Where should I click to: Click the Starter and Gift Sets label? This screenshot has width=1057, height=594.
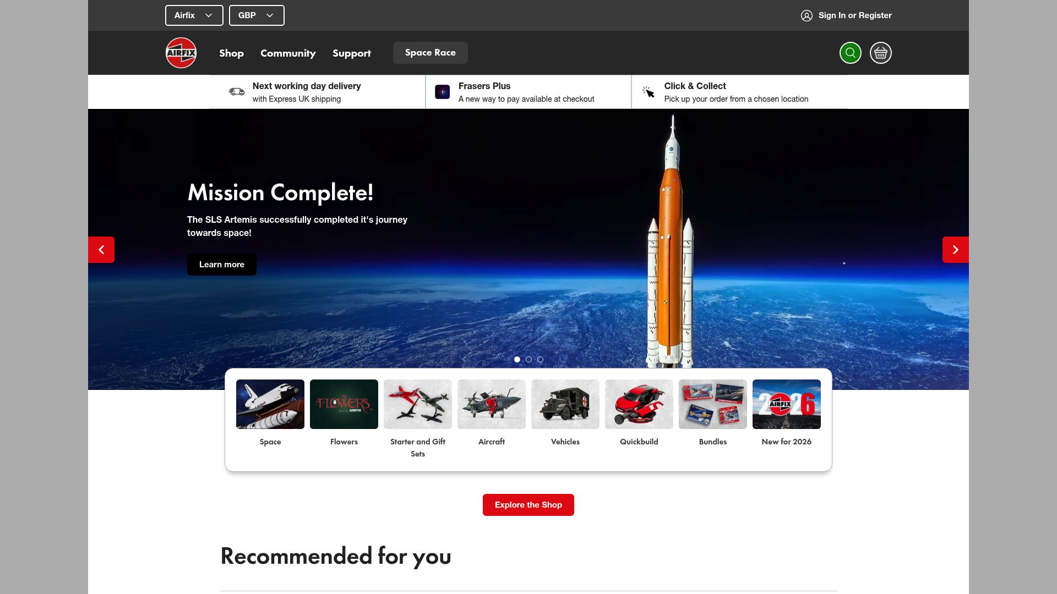pyautogui.click(x=418, y=448)
